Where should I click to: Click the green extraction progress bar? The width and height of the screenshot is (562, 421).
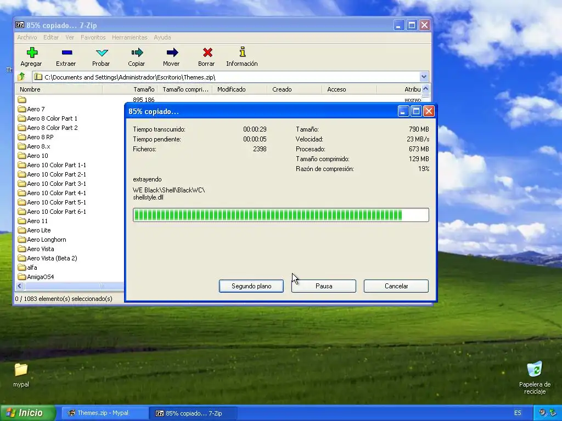tap(280, 215)
